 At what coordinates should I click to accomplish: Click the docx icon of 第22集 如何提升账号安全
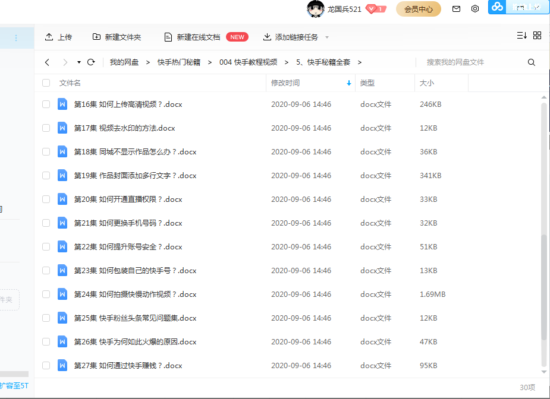coord(62,246)
